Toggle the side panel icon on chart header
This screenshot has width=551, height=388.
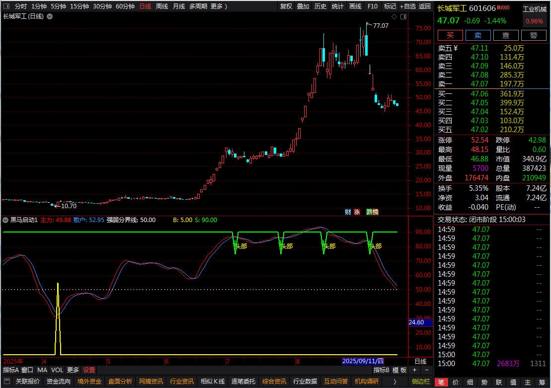(403, 16)
